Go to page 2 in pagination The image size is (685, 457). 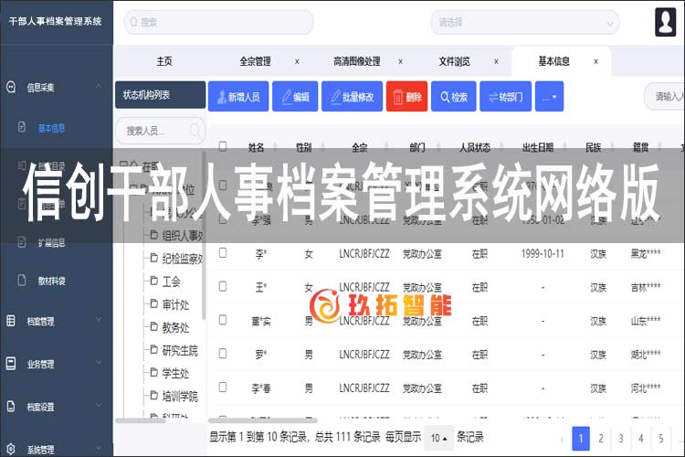tap(601, 438)
